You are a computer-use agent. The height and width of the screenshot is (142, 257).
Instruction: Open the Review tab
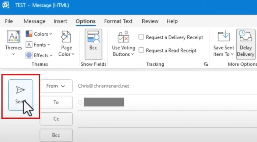coord(150,21)
